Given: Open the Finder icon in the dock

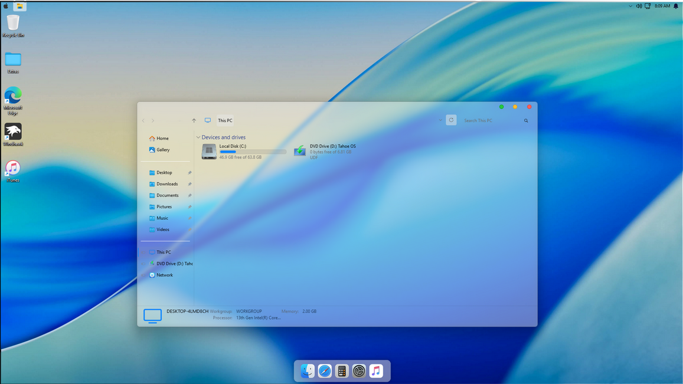Looking at the screenshot, I should (308, 371).
